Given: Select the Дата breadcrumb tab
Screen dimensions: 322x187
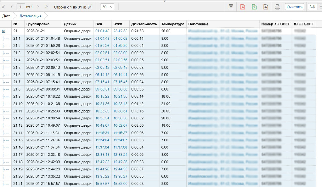Looking at the screenshot, I should tap(6, 16).
